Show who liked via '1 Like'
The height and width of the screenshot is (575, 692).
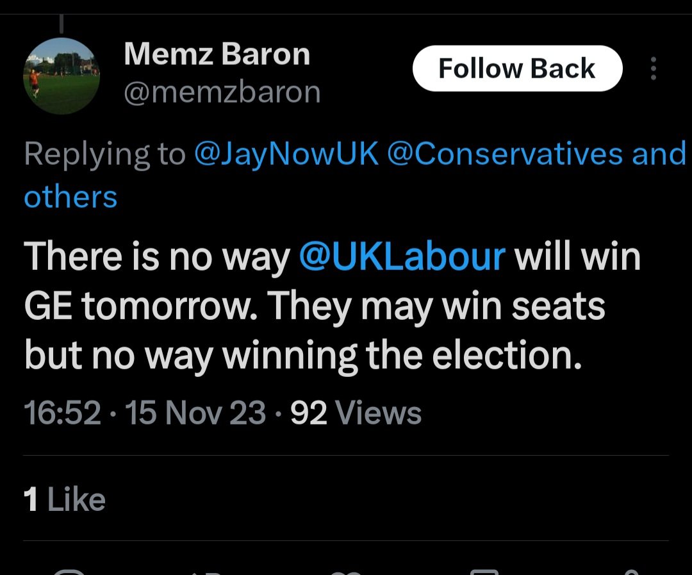point(64,499)
